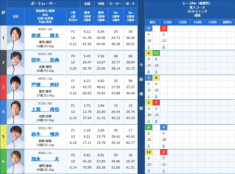Switch to the 2日目 results column
The height and width of the screenshot is (174, 235).
[167, 22]
